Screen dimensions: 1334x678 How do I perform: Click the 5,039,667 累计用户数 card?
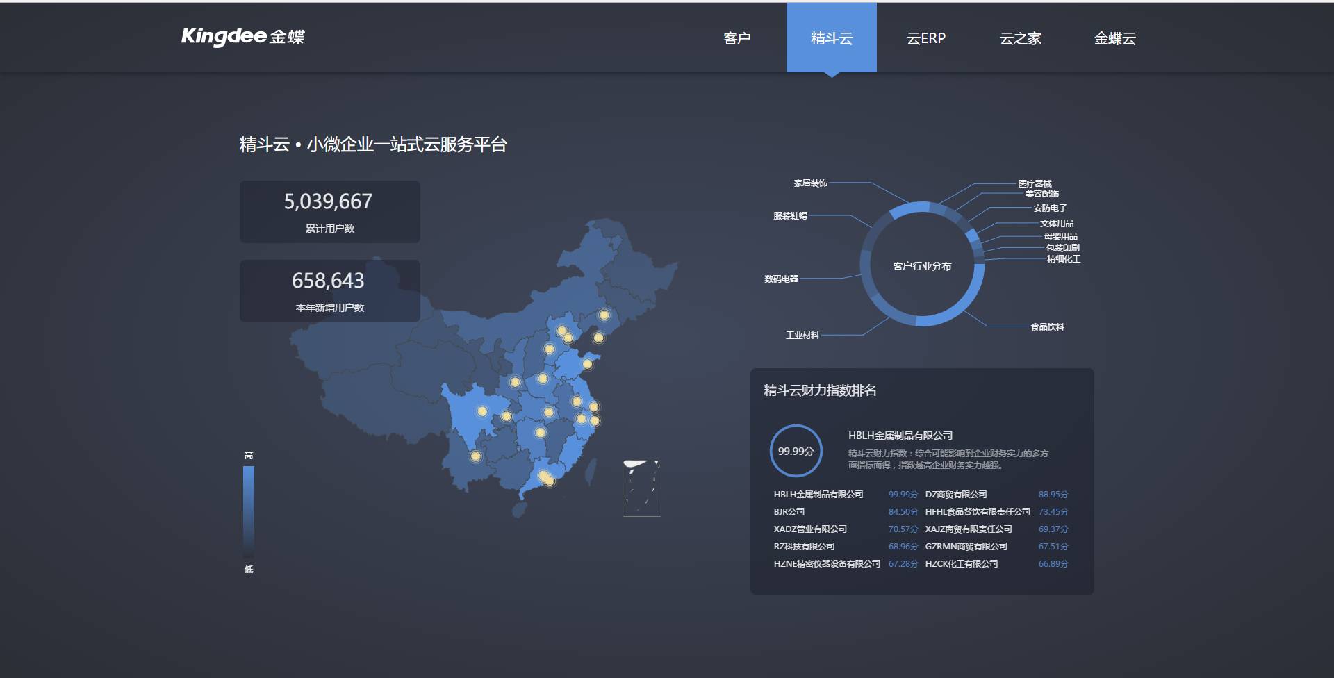click(x=330, y=212)
